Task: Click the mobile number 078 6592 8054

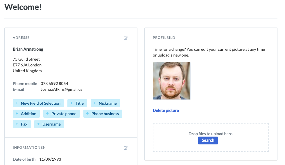Action: (54, 84)
